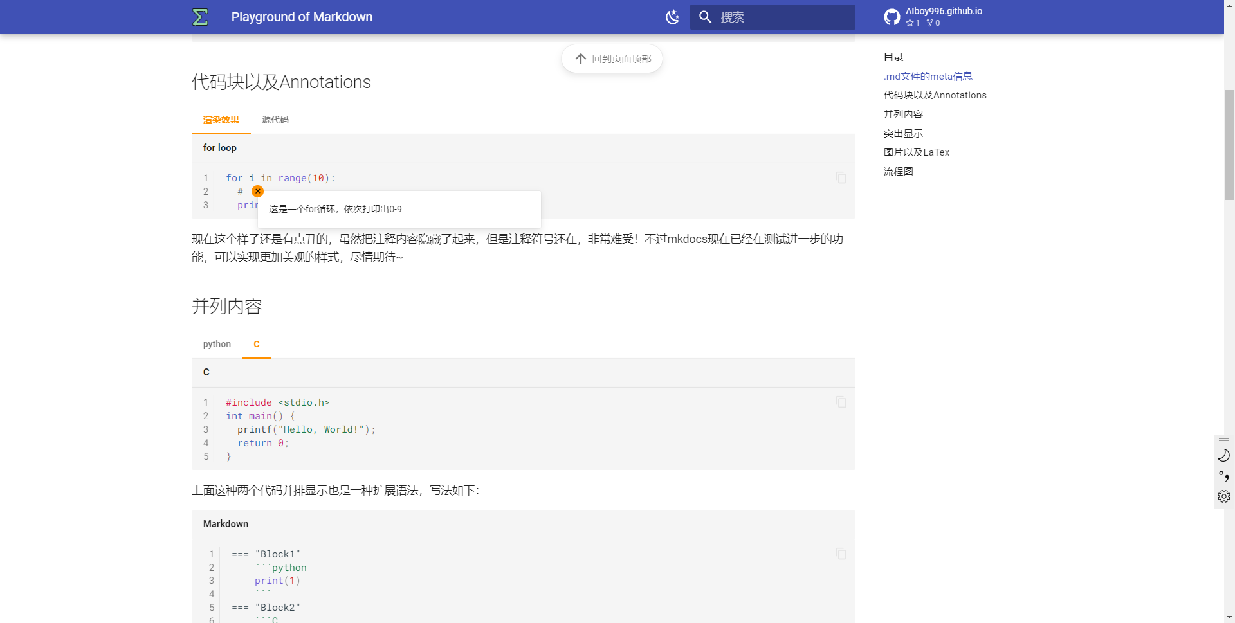The width and height of the screenshot is (1235, 623).
Task: Click the 回到页面顶部 button
Action: pos(612,59)
